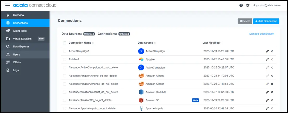Edit ActiveCampaign1 connection with pencil icon
The height and width of the screenshot is (113, 288).
coord(267,51)
